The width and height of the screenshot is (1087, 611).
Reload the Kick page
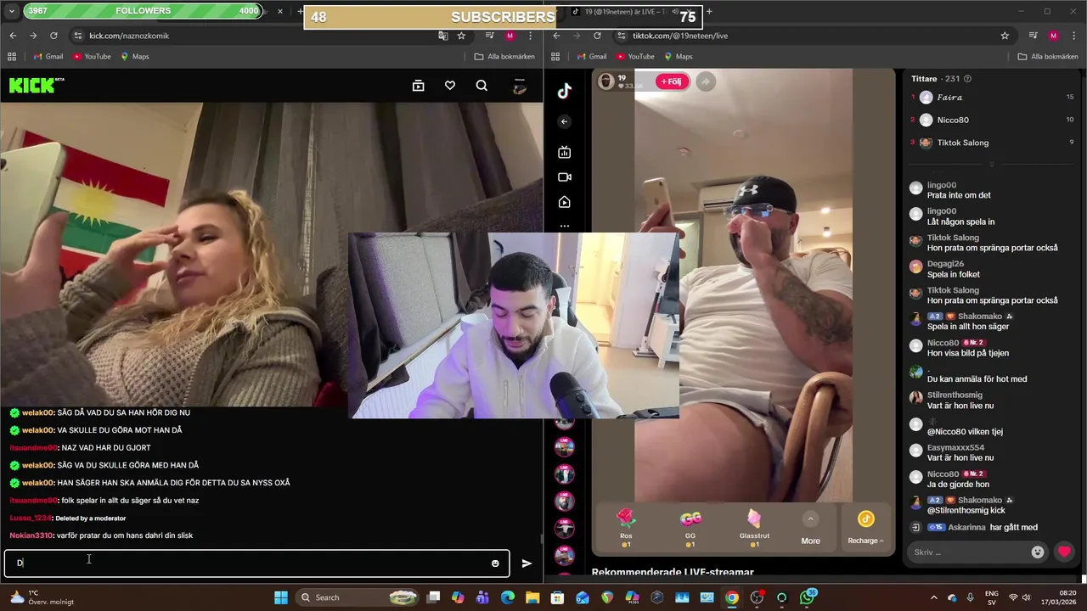pyautogui.click(x=54, y=36)
